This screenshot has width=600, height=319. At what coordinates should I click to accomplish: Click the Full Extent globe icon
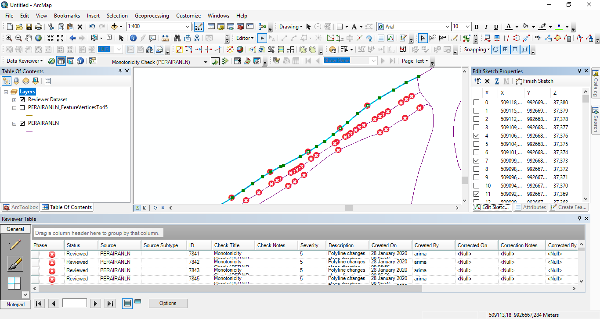click(x=39, y=38)
